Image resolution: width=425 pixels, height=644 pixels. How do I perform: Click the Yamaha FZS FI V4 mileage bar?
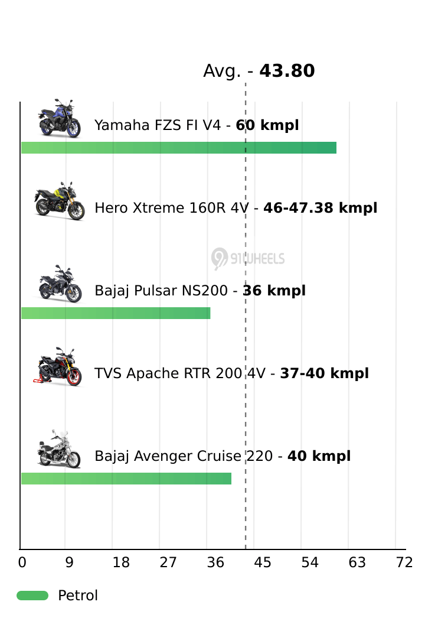178,148
